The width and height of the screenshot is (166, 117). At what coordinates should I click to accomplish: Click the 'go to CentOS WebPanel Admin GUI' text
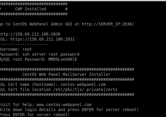point(36,24)
